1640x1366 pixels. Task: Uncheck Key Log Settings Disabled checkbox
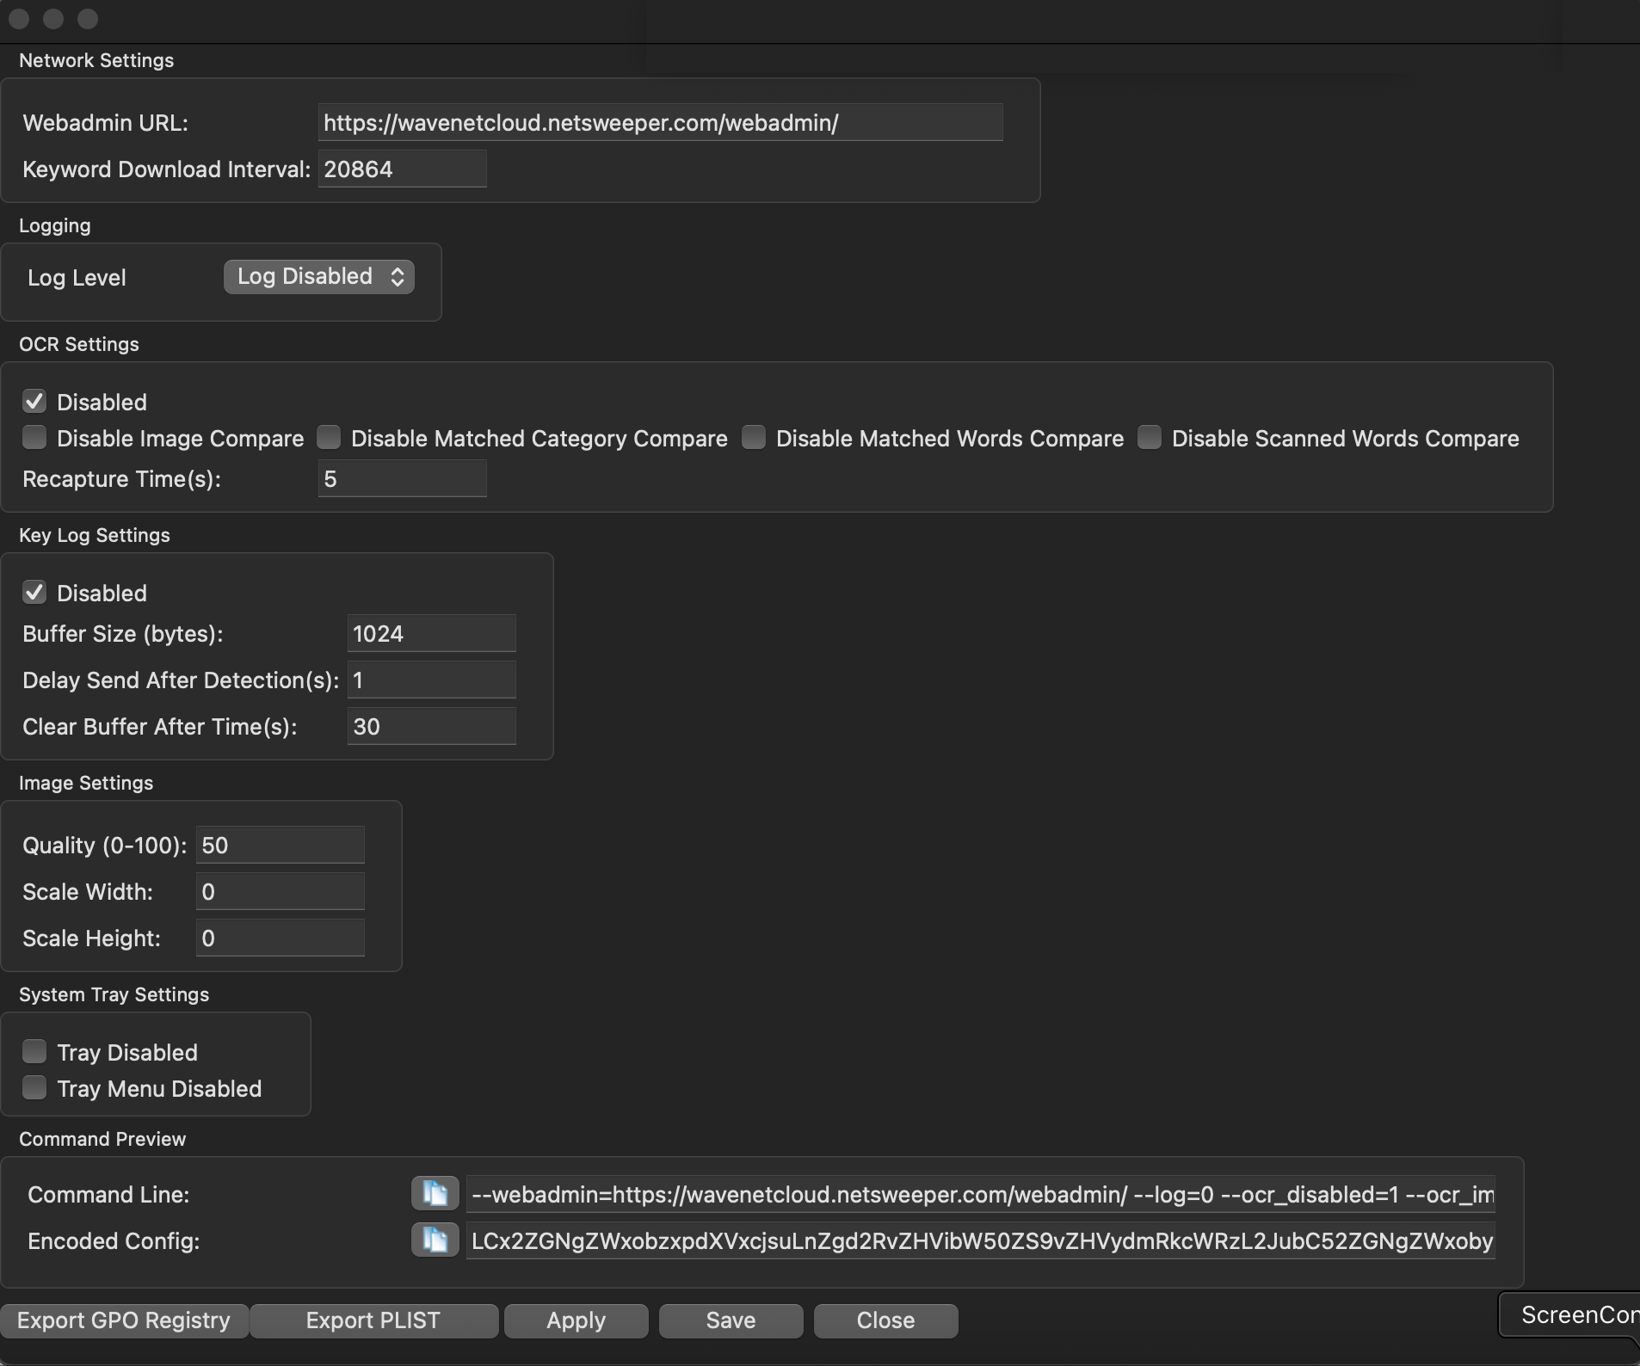(34, 593)
